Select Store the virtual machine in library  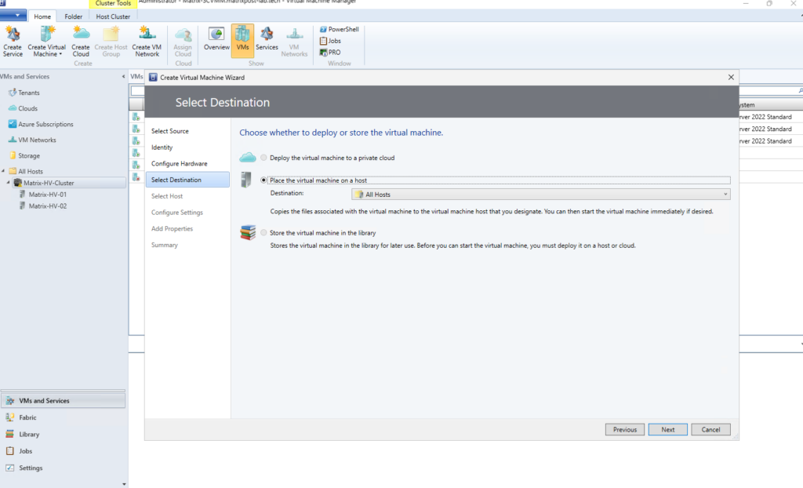[x=263, y=233]
